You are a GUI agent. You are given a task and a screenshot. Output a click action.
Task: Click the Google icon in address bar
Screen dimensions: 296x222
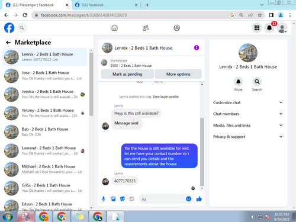click(x=232, y=15)
